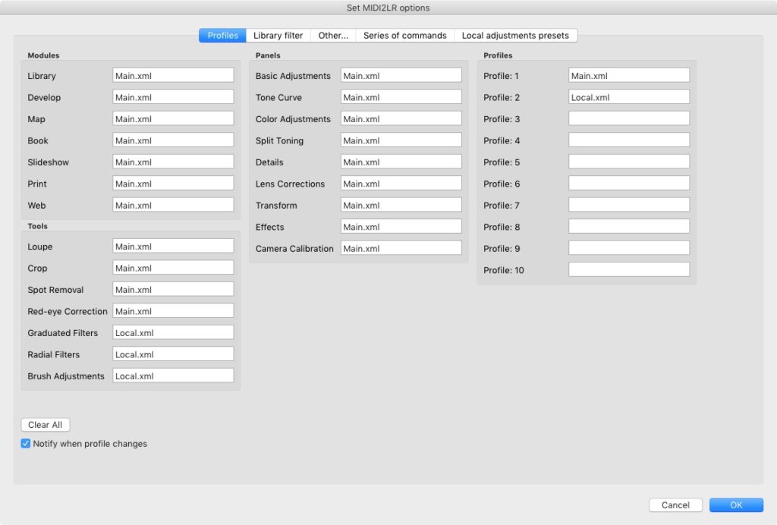Select the empty Profile: 10 field
This screenshot has height=525, width=777.
628,270
